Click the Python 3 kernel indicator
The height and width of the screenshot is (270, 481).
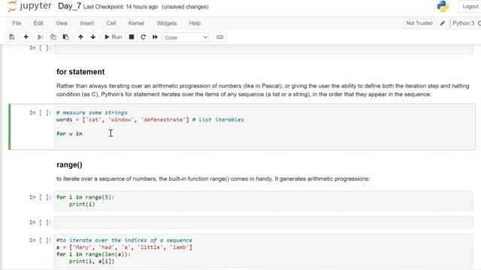click(463, 23)
